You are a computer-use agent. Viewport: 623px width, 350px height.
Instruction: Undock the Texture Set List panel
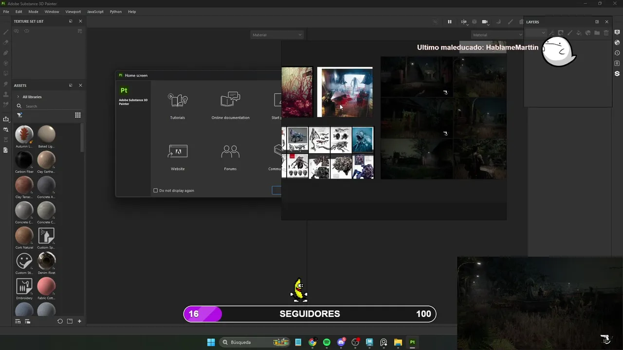point(71,21)
